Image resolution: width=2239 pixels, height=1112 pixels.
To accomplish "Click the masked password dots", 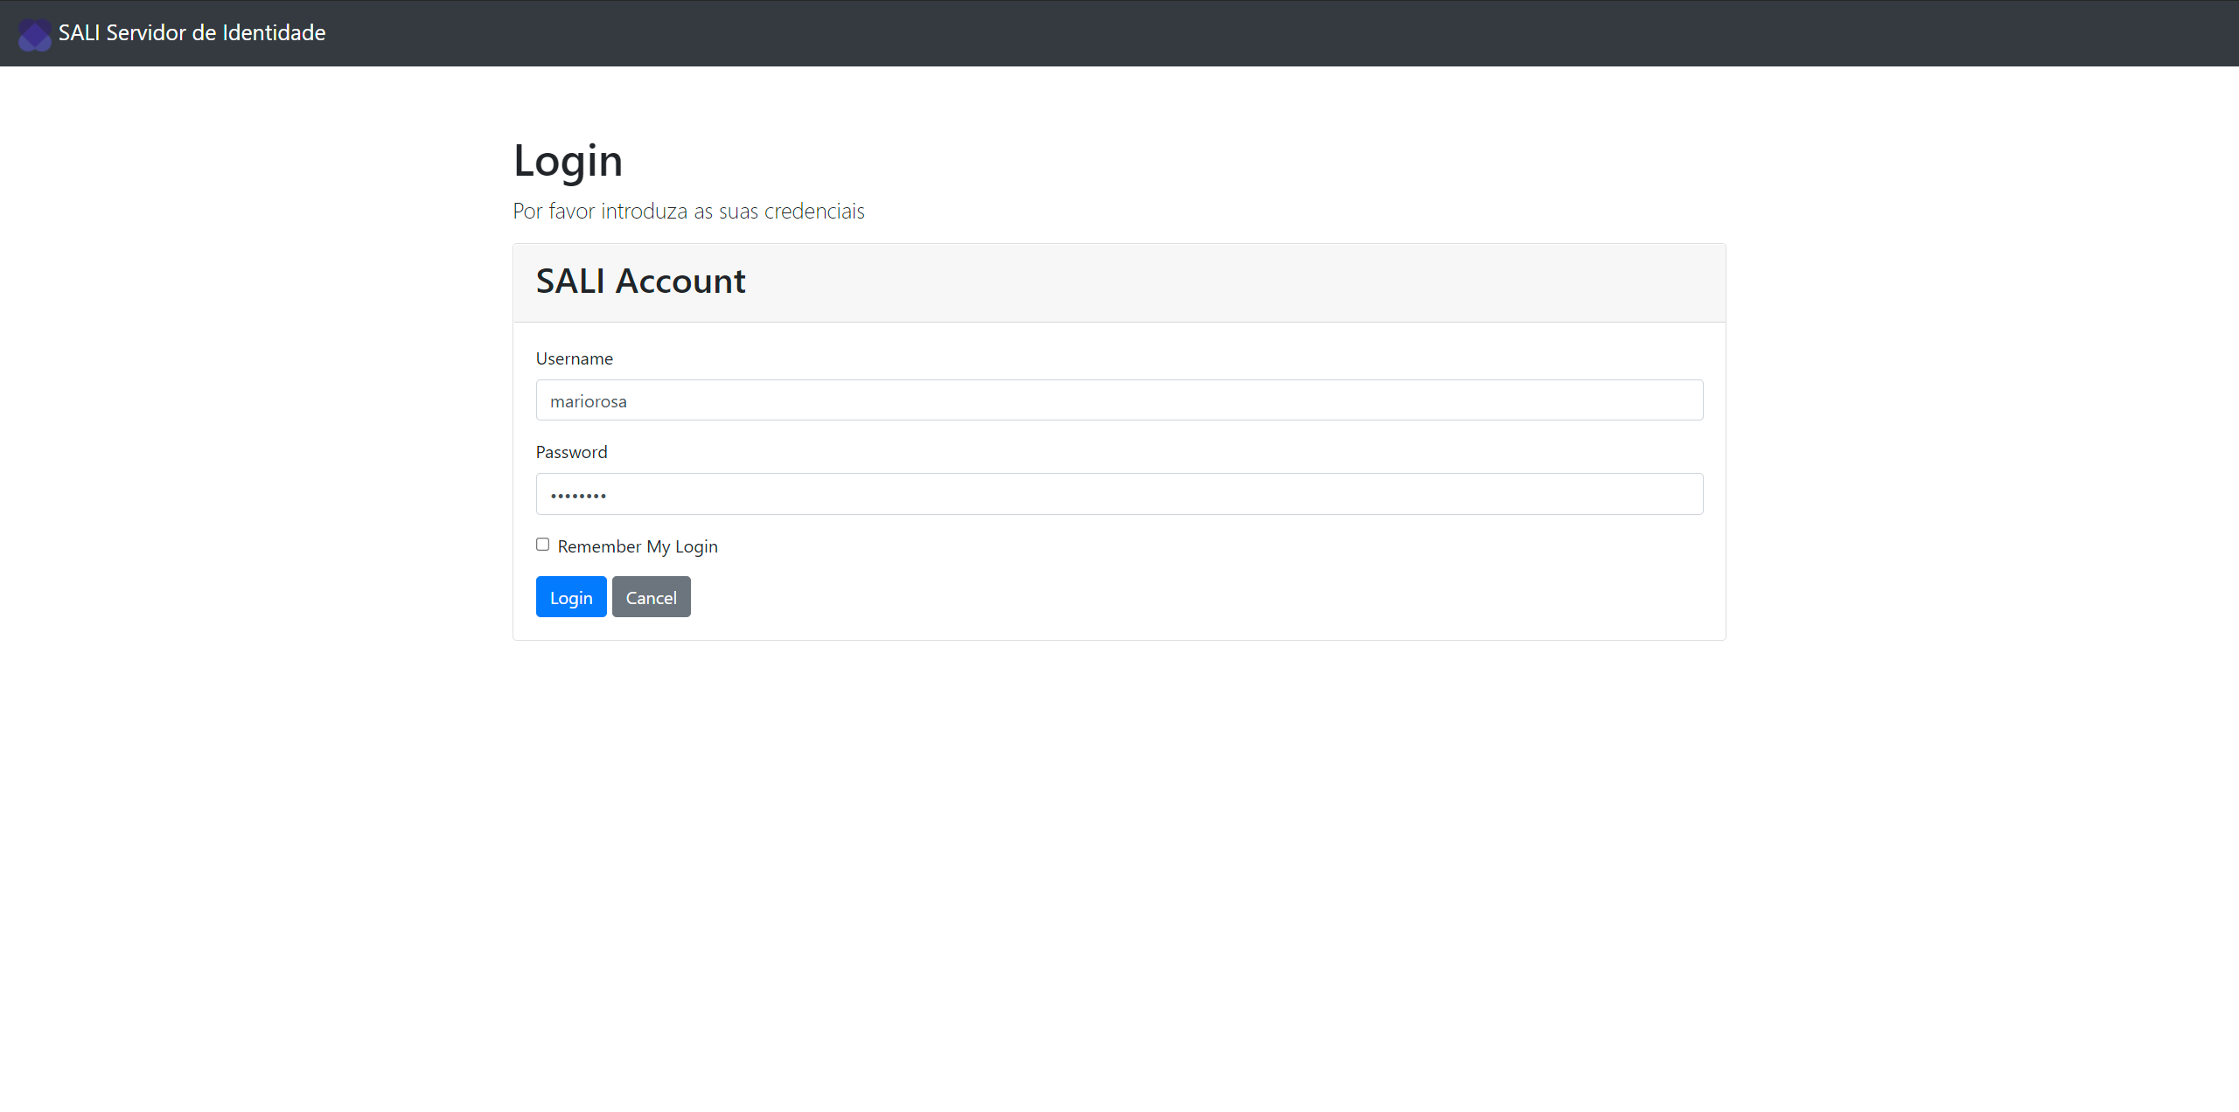I will [578, 496].
